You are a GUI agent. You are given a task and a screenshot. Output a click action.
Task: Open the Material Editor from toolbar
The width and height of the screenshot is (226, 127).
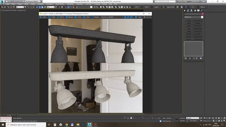[116, 7]
